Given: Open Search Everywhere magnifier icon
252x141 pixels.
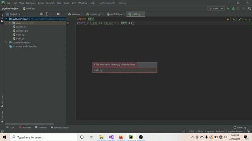Looking at the screenshot, I should [x=249, y=9].
